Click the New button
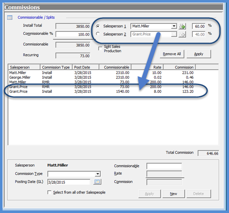Image resolution: width=229 pixels, height=213 pixels. pyautogui.click(x=174, y=194)
